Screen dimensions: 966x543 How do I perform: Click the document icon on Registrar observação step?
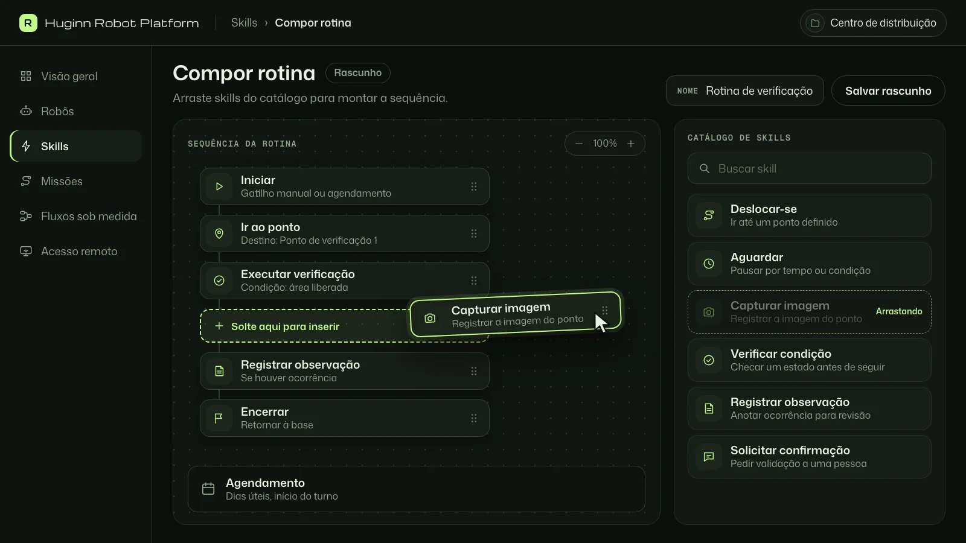(x=219, y=371)
